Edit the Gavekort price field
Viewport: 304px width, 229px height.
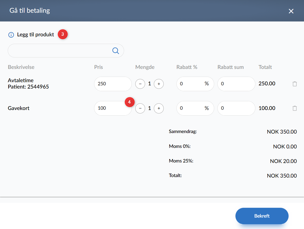click(110, 108)
